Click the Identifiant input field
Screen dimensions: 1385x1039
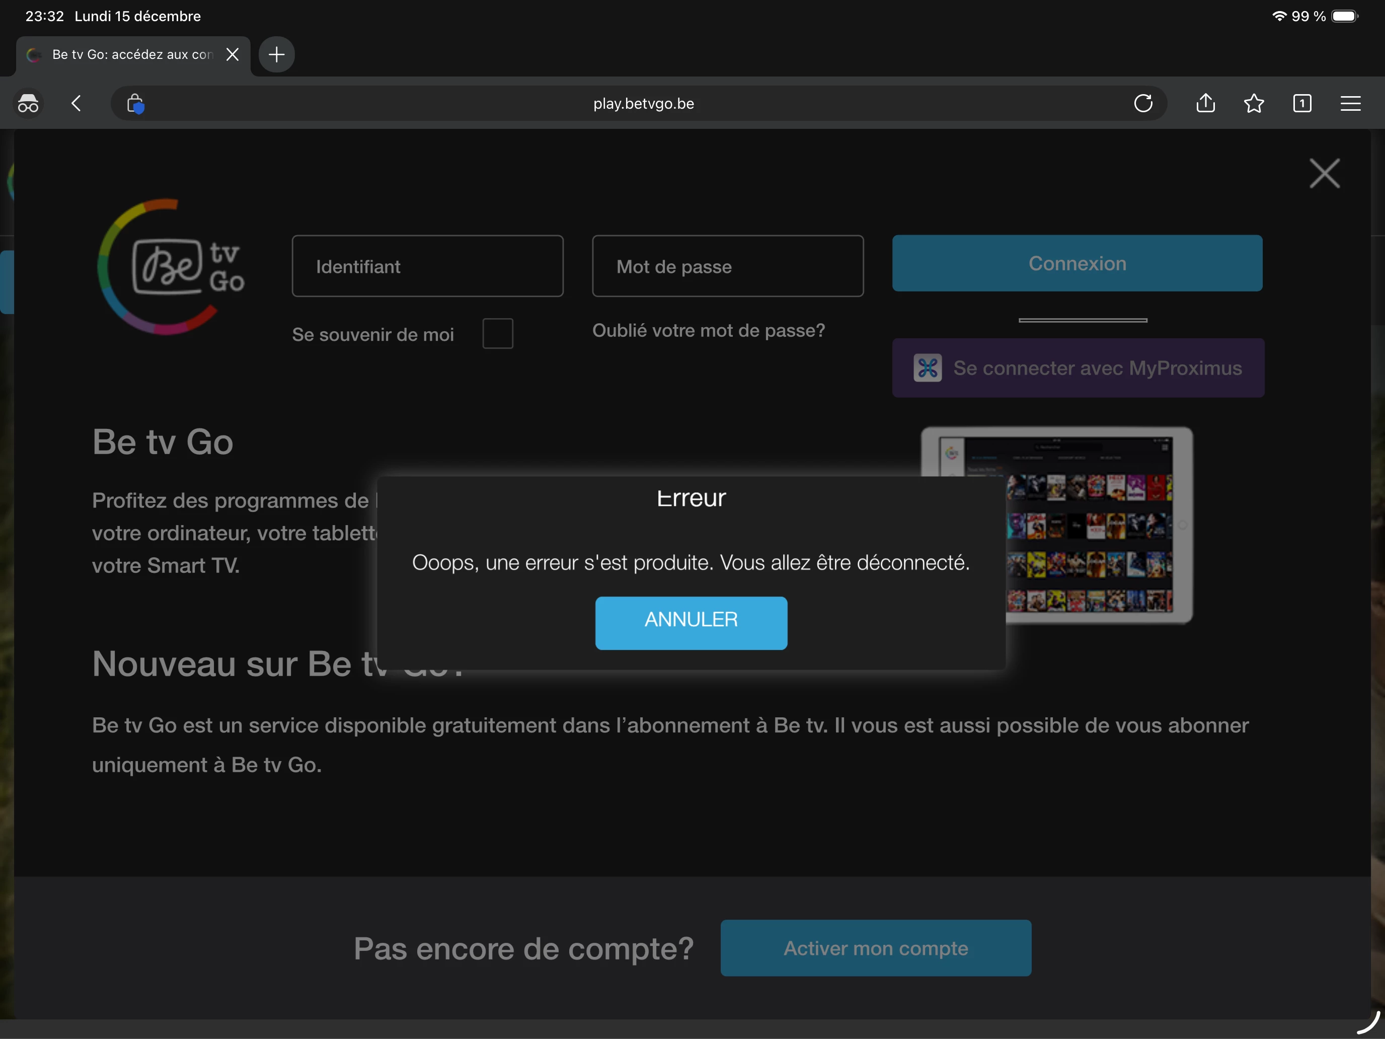click(x=428, y=266)
